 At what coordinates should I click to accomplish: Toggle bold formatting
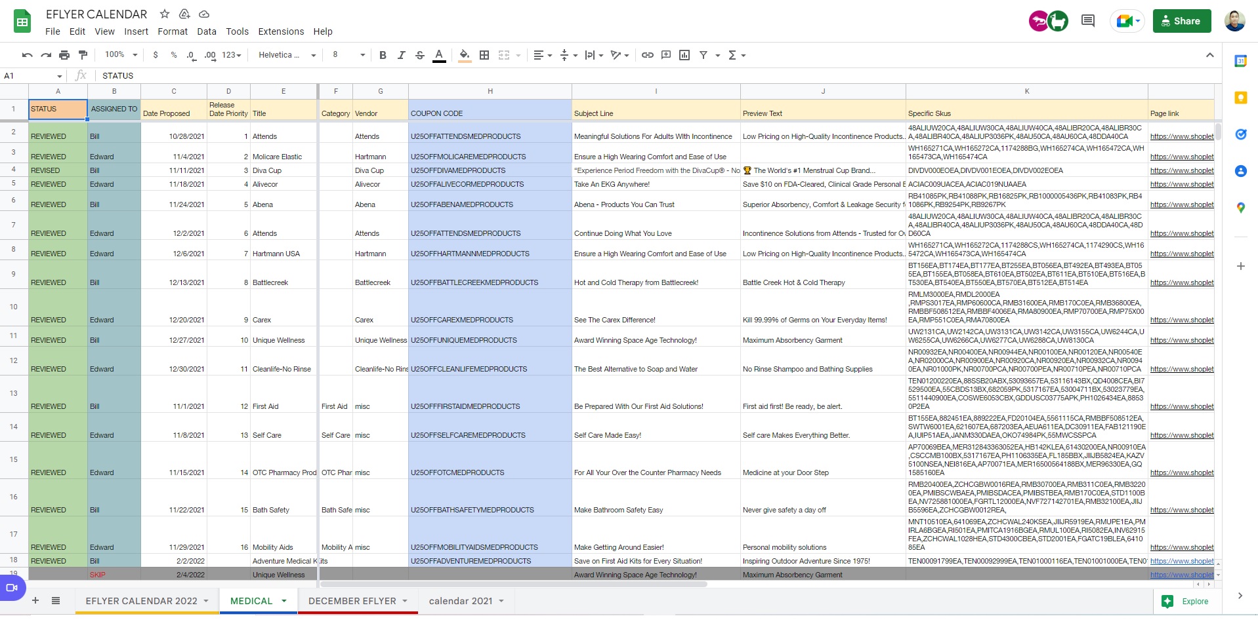click(383, 55)
